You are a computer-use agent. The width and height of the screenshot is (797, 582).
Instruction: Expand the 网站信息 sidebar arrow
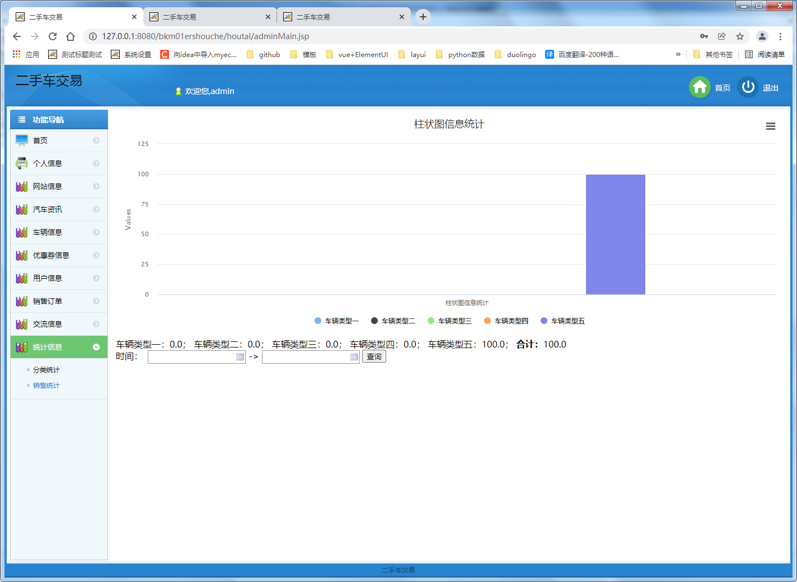click(x=96, y=186)
